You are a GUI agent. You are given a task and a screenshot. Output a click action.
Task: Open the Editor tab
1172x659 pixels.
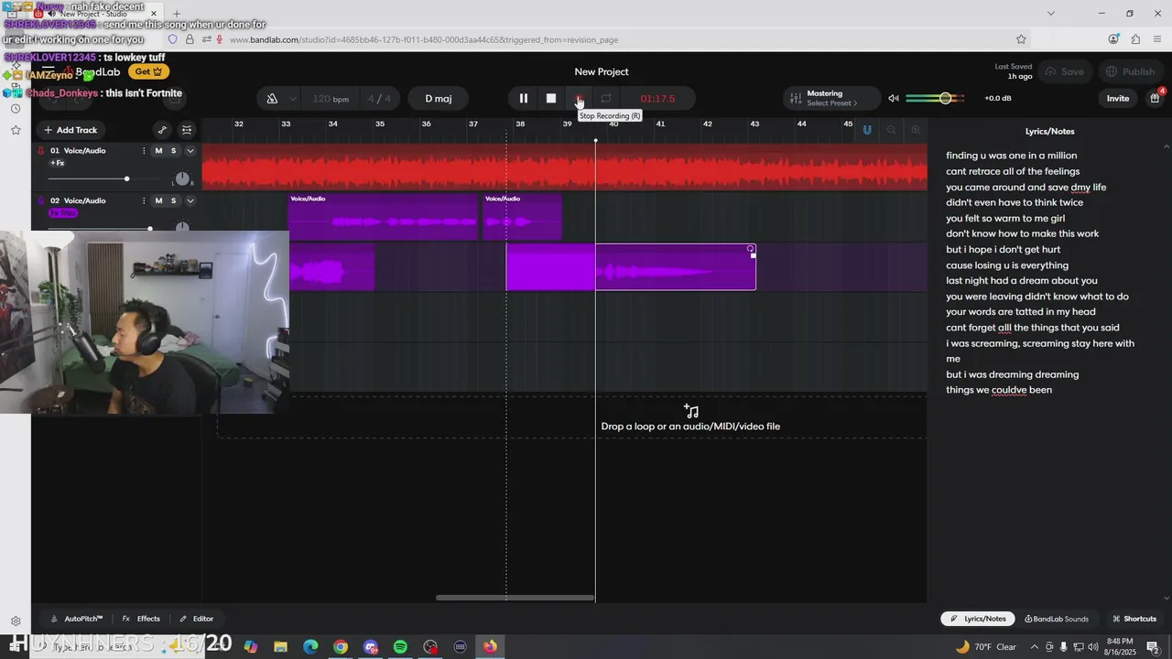point(196,619)
